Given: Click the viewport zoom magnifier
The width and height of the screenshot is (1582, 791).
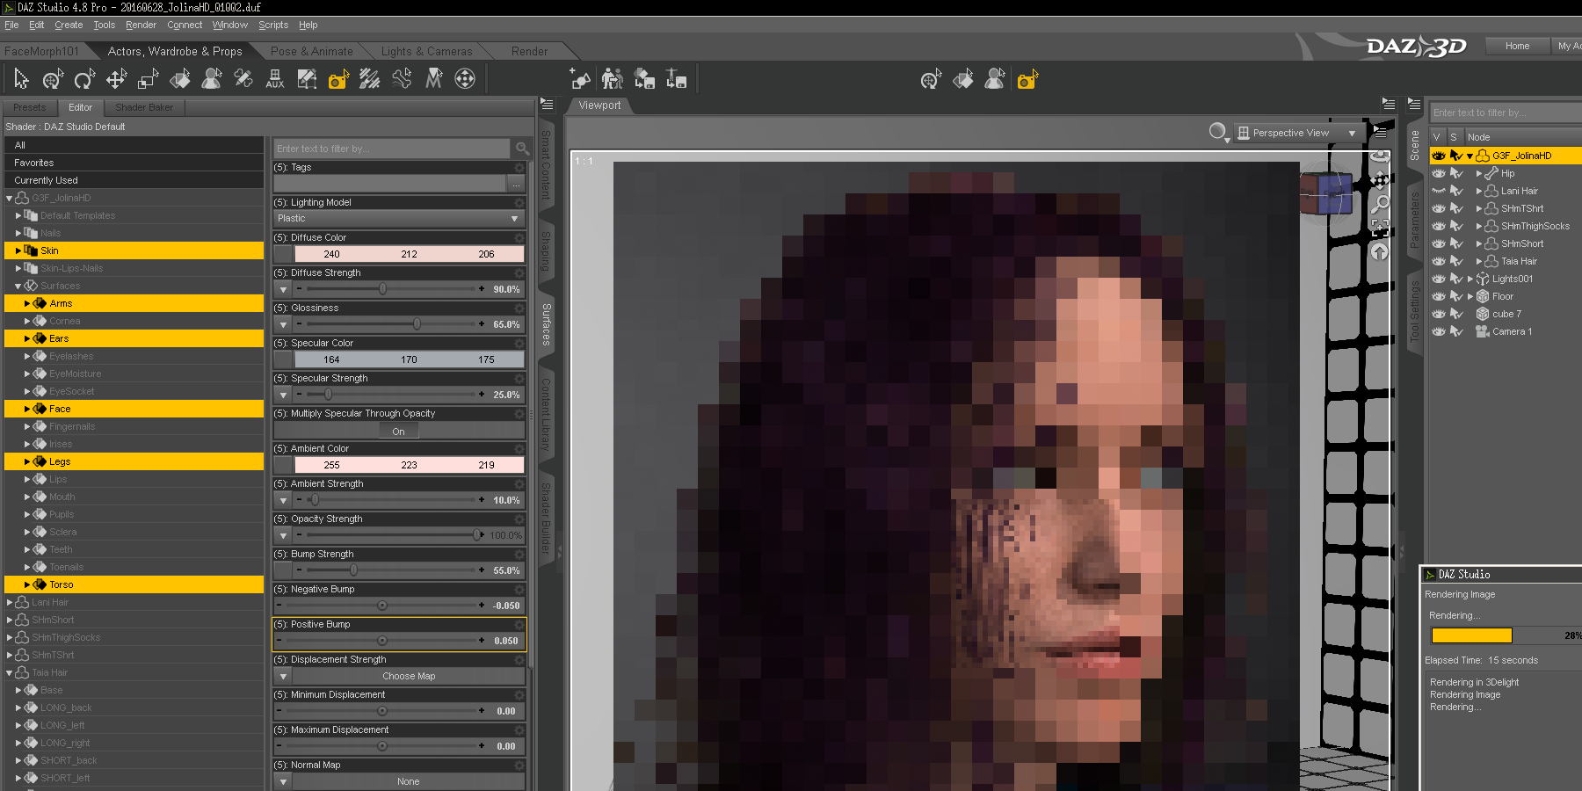Looking at the screenshot, I should tap(1380, 205).
